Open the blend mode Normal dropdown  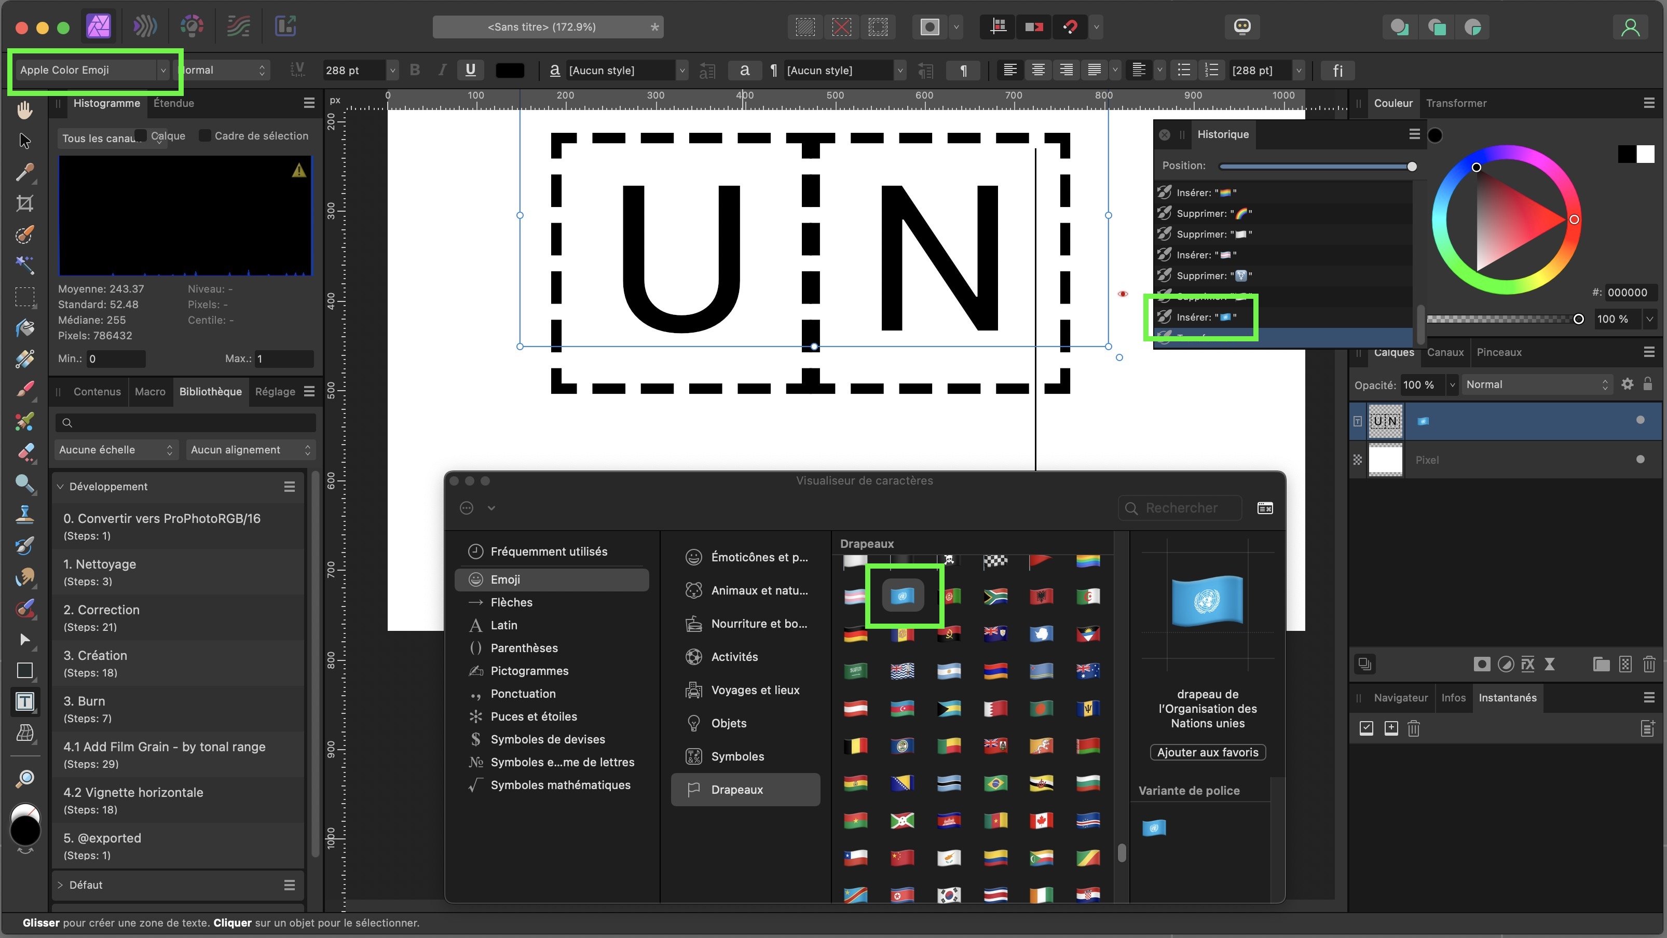[1538, 384]
